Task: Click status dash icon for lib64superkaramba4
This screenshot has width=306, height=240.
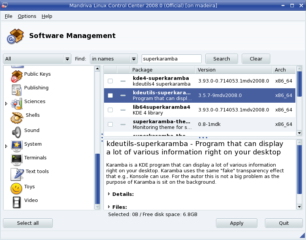Action: click(123, 110)
